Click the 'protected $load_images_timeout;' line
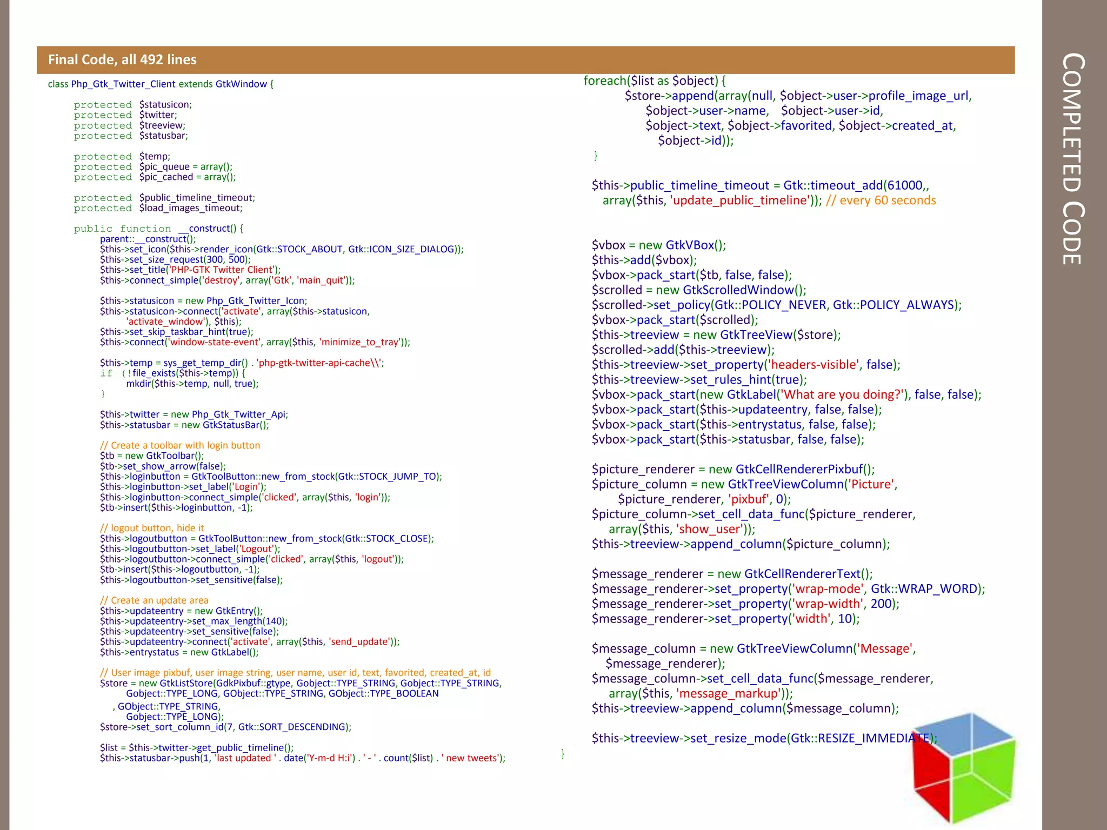The width and height of the screenshot is (1107, 830). click(158, 208)
